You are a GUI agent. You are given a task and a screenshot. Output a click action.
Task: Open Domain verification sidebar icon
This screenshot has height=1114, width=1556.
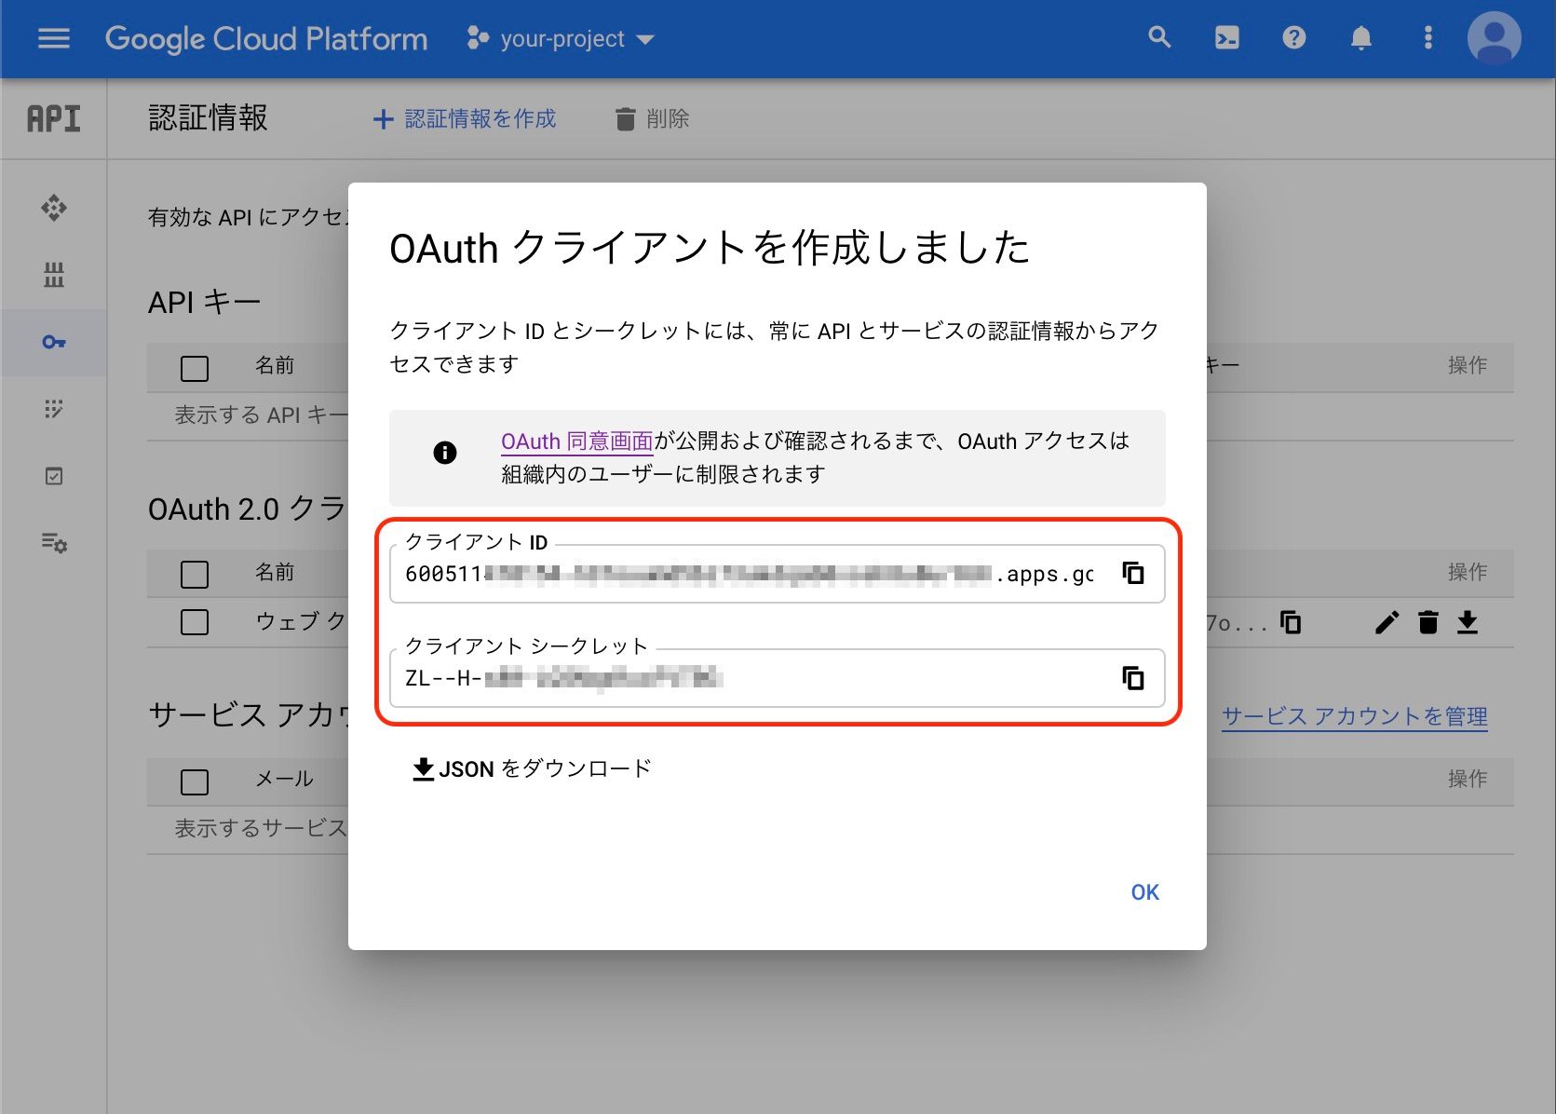point(54,476)
